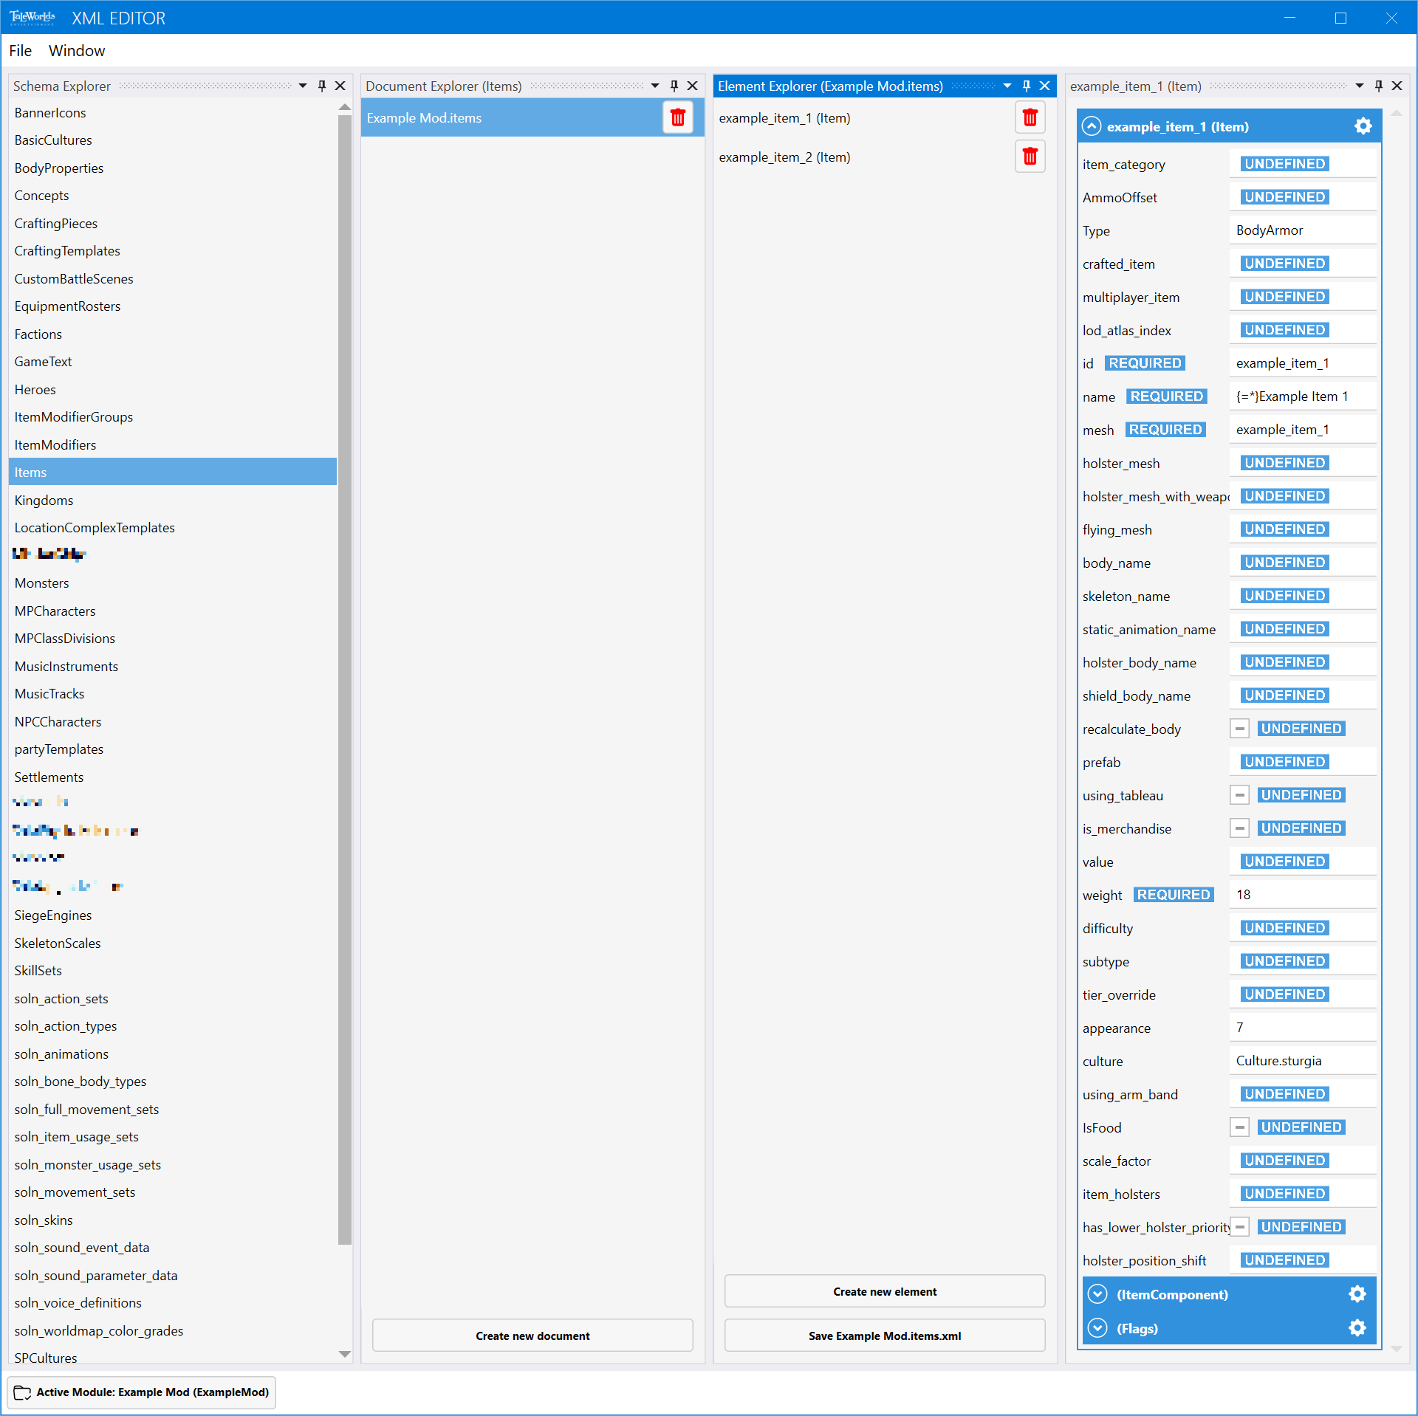Toggle the has_lower_holster_priority checkbox

click(x=1240, y=1227)
